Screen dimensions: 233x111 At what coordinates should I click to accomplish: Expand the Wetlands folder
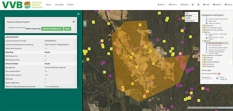click(x=203, y=58)
